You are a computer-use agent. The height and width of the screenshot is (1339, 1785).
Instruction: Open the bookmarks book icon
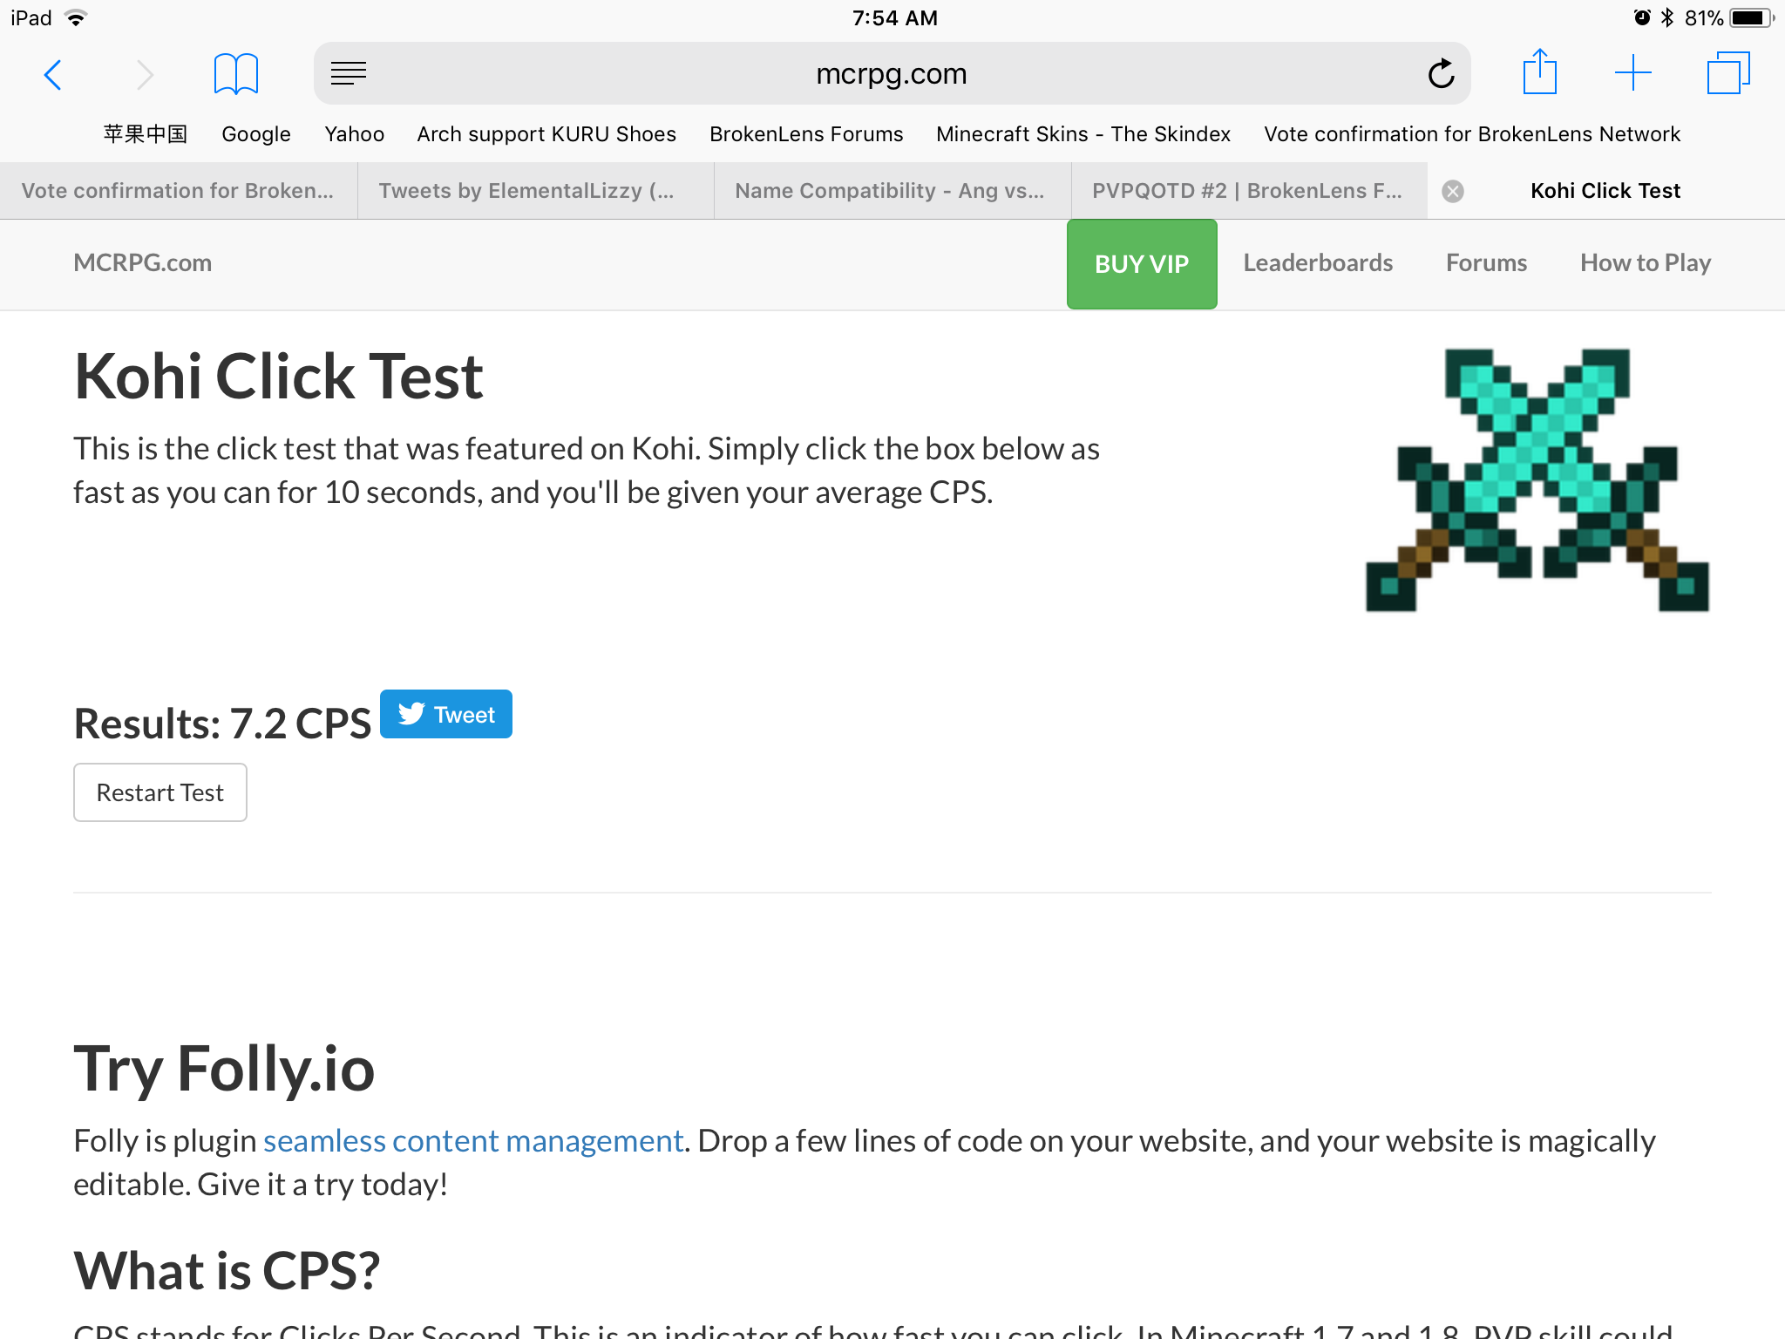(236, 74)
